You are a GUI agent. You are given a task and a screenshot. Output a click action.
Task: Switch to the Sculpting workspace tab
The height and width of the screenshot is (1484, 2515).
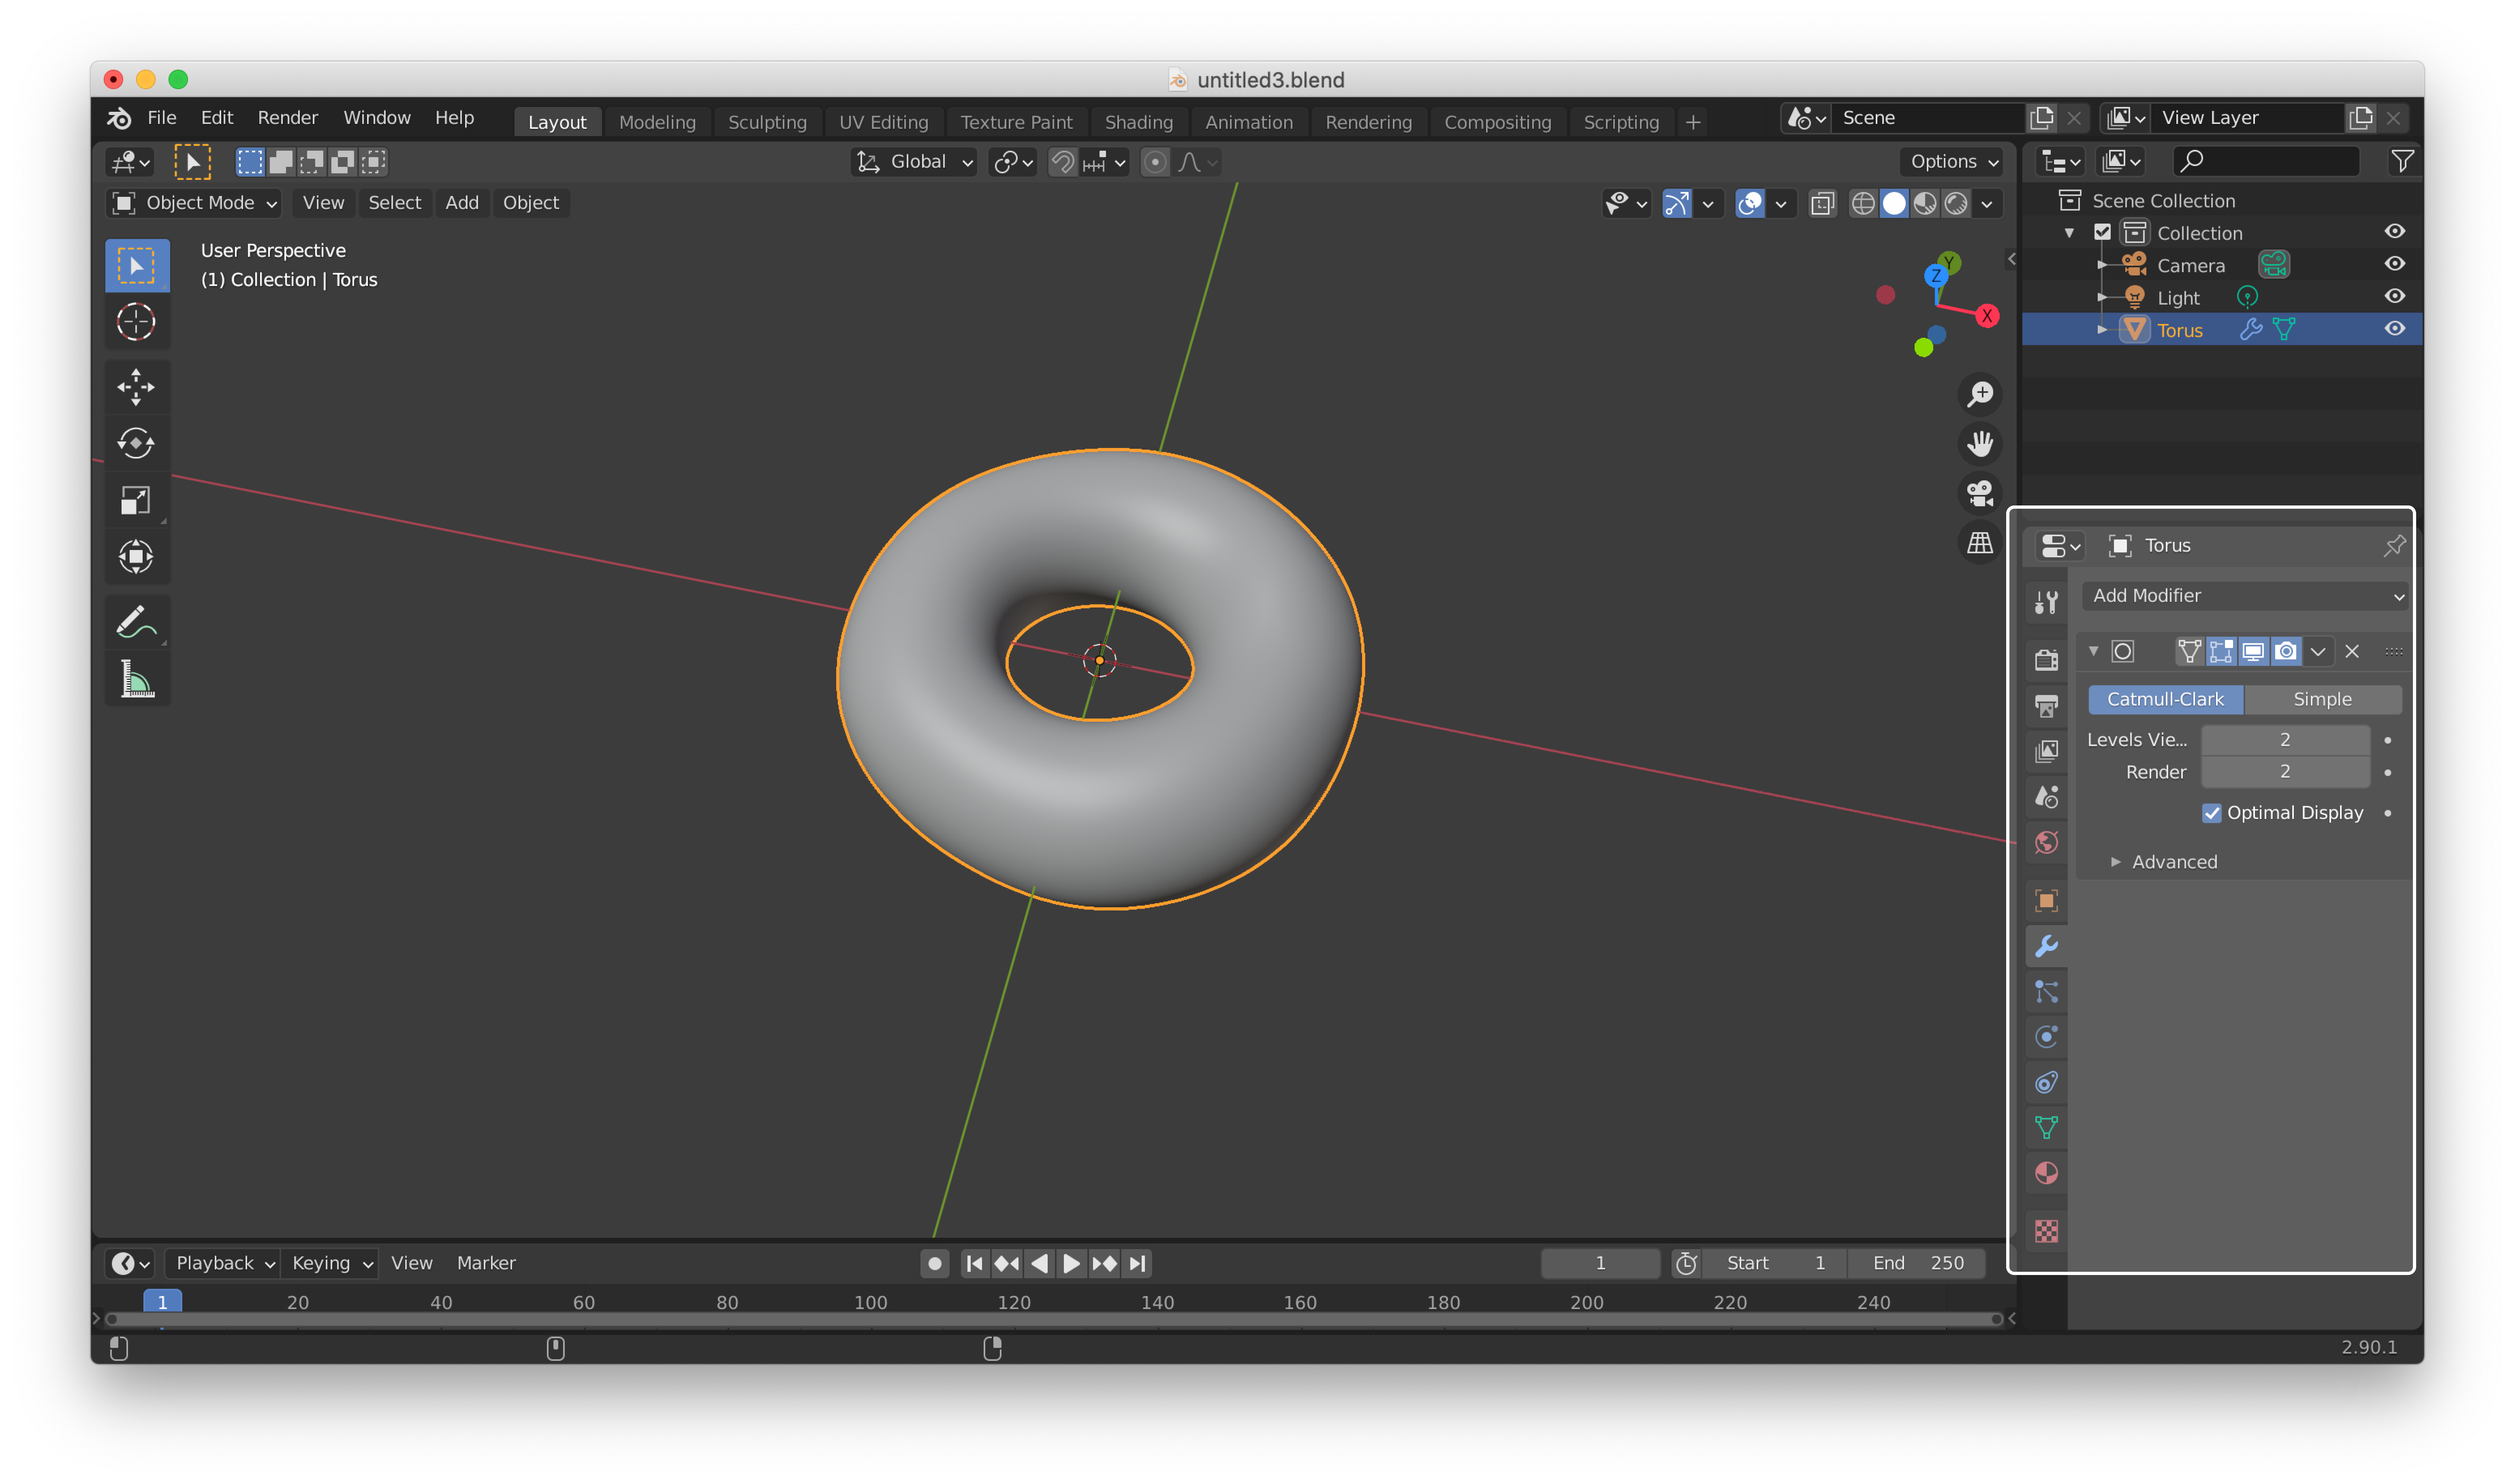[767, 122]
